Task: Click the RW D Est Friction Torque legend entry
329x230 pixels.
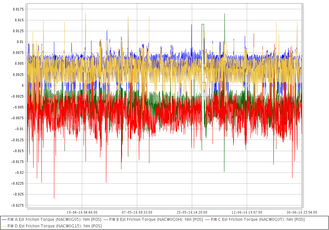Action: pyautogui.click(x=52, y=226)
